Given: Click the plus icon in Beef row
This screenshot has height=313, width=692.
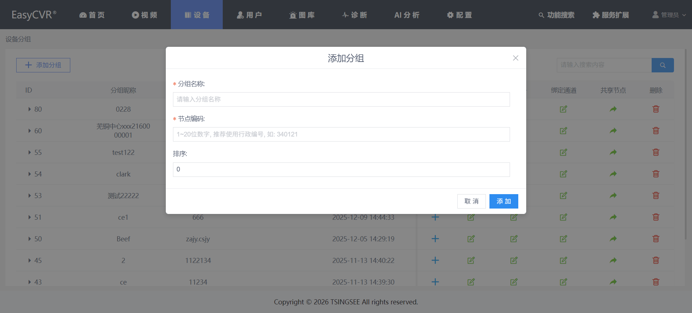Looking at the screenshot, I should 435,239.
